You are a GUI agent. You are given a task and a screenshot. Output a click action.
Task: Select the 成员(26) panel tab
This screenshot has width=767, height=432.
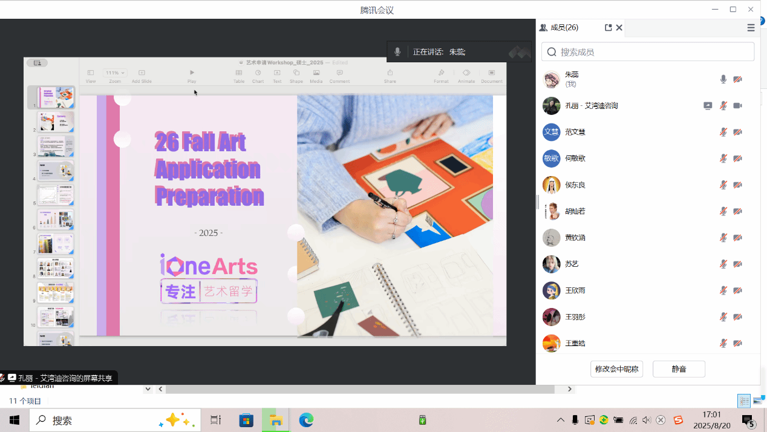559,28
